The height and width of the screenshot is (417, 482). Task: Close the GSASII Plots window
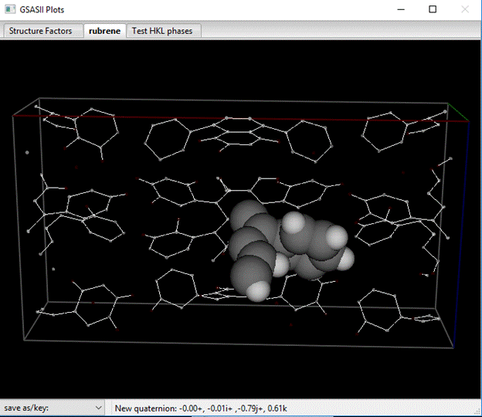464,10
